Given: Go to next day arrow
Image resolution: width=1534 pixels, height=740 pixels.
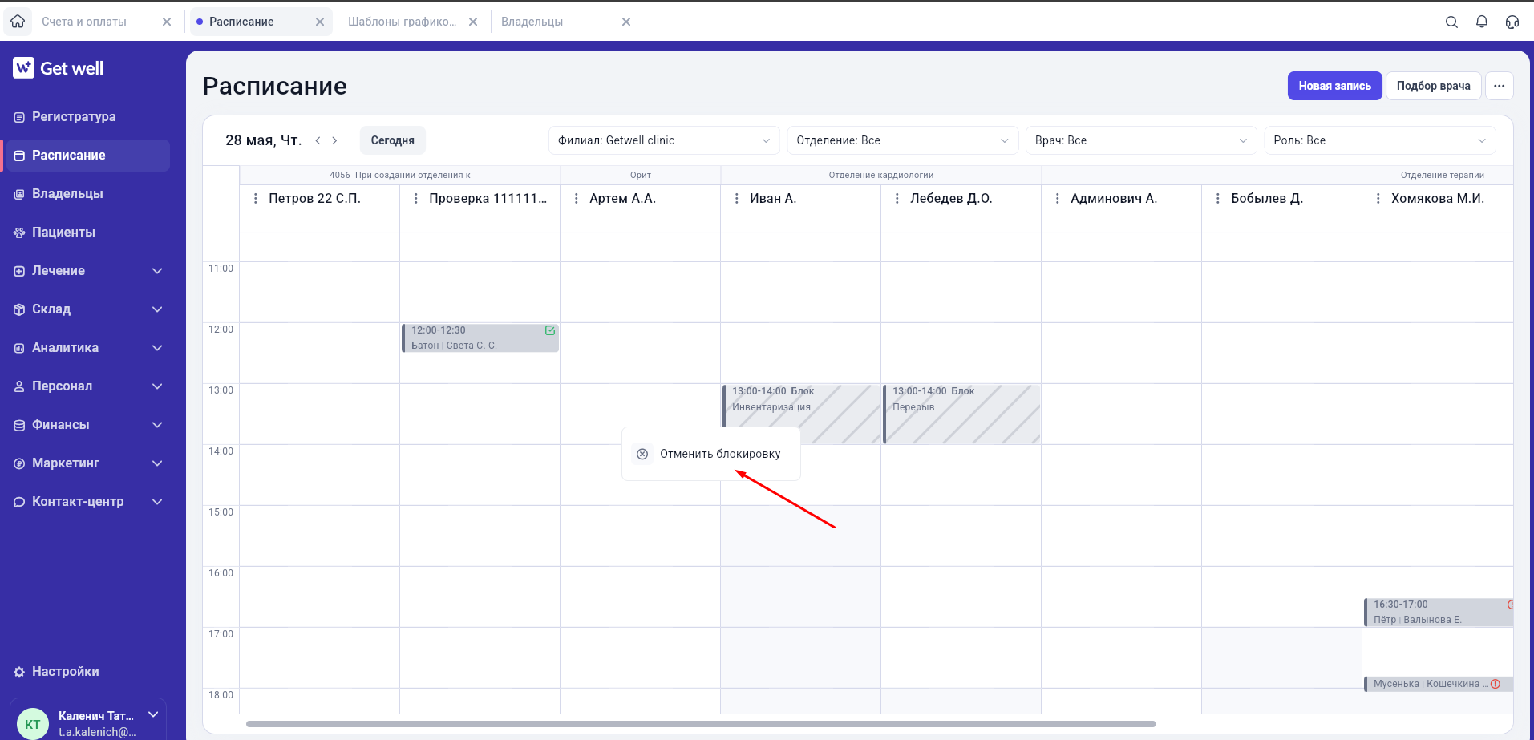Looking at the screenshot, I should click(x=335, y=140).
